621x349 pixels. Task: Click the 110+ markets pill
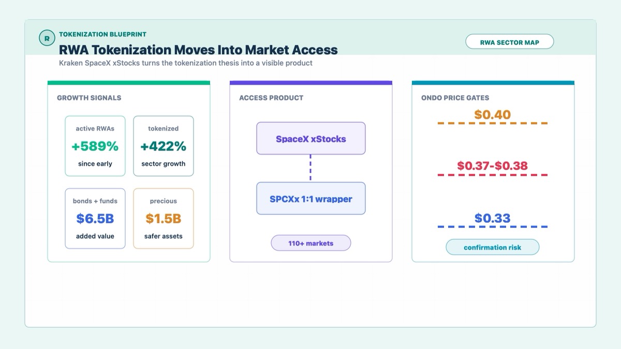311,243
